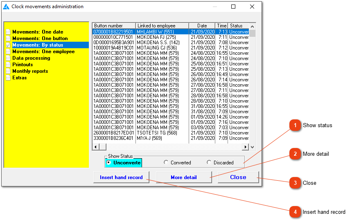Viewport: 352px width, 222px height.
Task: Click button number 0D00001695B3A901
Action: pyautogui.click(x=114, y=43)
